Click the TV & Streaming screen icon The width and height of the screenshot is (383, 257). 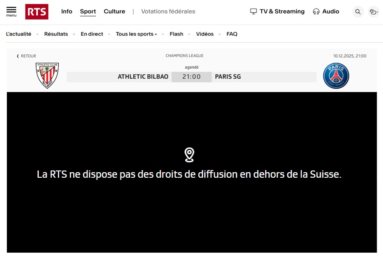(254, 12)
